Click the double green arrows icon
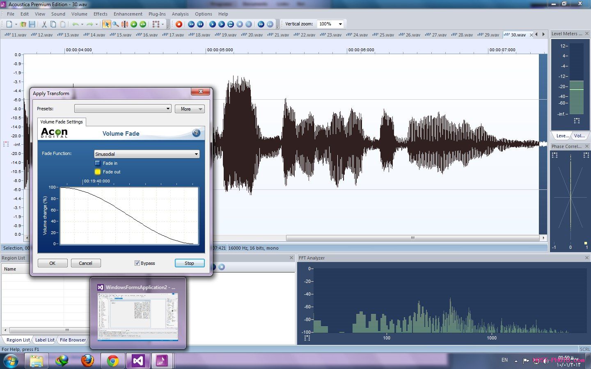The image size is (591, 369). tap(143, 24)
